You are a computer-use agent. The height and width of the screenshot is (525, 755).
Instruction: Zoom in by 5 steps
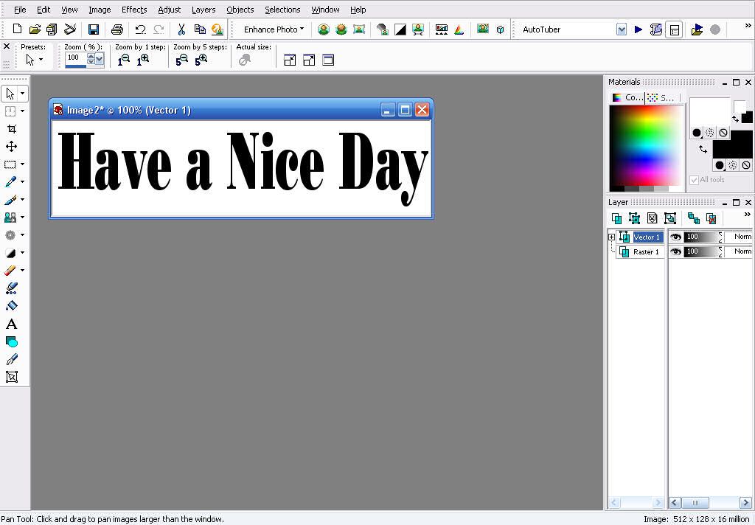[x=201, y=60]
